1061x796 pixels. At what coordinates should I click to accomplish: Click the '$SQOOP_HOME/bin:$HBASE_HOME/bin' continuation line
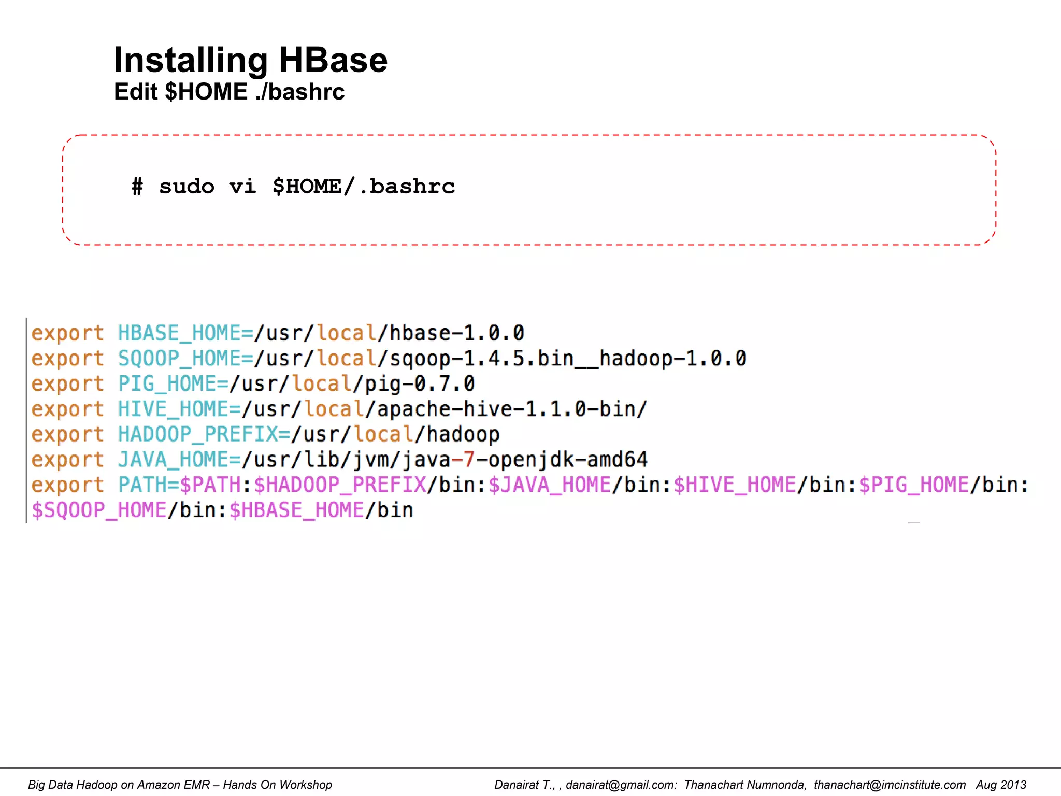point(222,510)
